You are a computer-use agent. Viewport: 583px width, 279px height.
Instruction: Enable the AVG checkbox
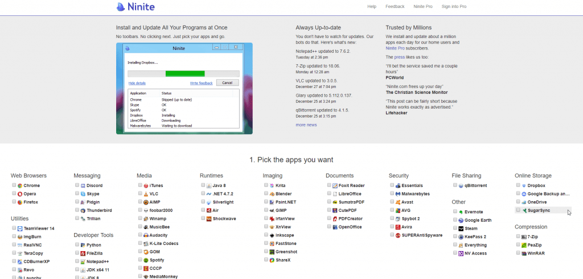[x=392, y=210]
